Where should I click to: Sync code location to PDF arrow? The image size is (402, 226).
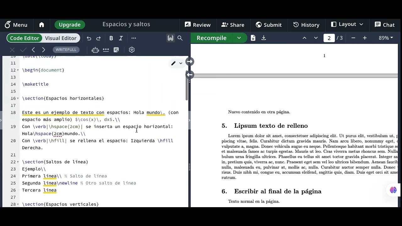[x=189, y=62]
